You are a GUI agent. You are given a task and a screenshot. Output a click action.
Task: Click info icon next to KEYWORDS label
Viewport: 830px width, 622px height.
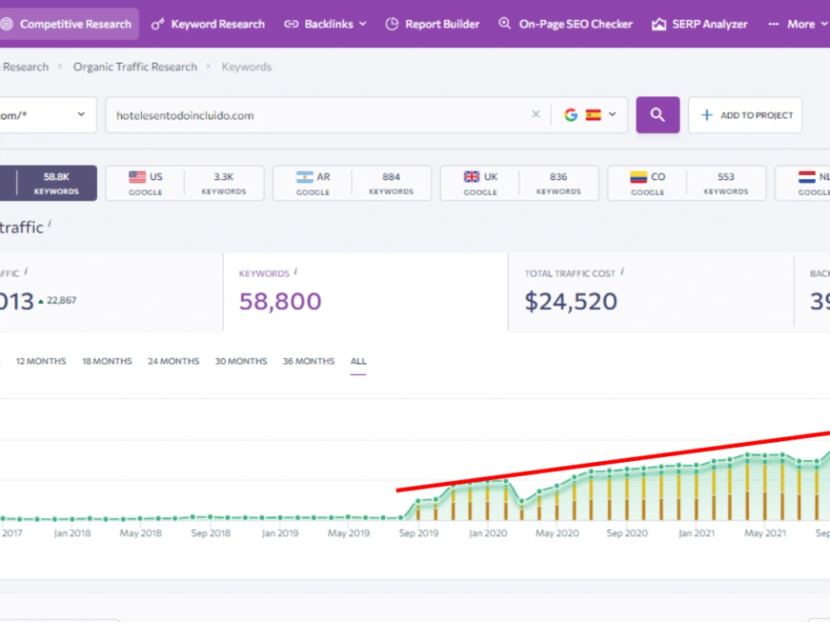tap(296, 271)
